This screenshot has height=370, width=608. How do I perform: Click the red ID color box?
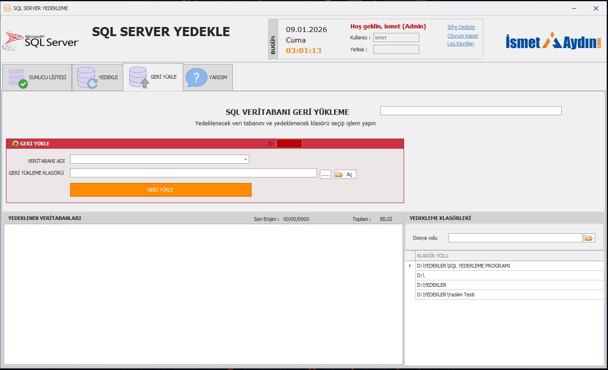[289, 144]
